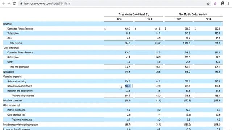Click the Cost of revenue section heading
This screenshot has width=232, height=130.
[11, 48]
